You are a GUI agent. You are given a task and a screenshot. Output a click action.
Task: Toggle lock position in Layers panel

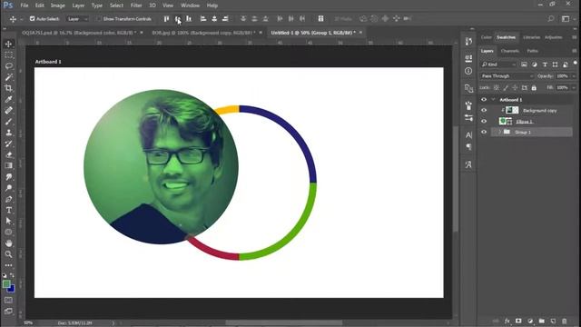click(x=515, y=88)
